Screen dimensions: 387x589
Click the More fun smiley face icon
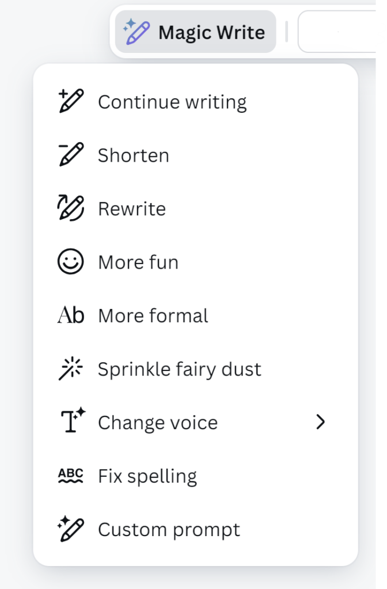[71, 262]
